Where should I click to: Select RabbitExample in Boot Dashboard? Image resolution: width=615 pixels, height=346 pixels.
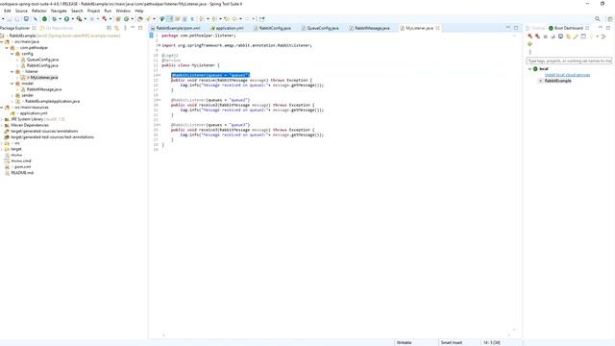557,81
